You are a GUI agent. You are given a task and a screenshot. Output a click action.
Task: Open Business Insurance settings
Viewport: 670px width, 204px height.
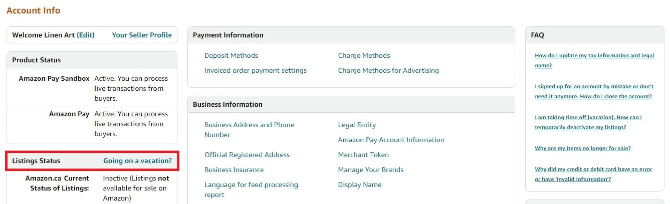tap(234, 170)
